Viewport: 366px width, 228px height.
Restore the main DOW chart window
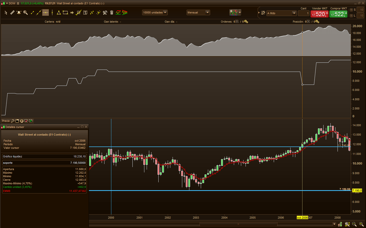point(359,3)
